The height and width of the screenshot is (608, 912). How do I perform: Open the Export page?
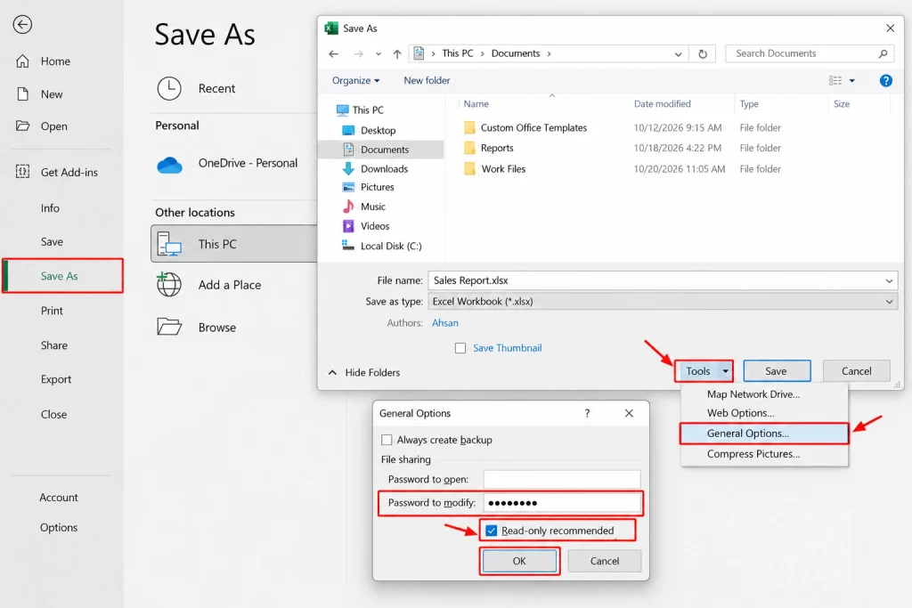56,379
